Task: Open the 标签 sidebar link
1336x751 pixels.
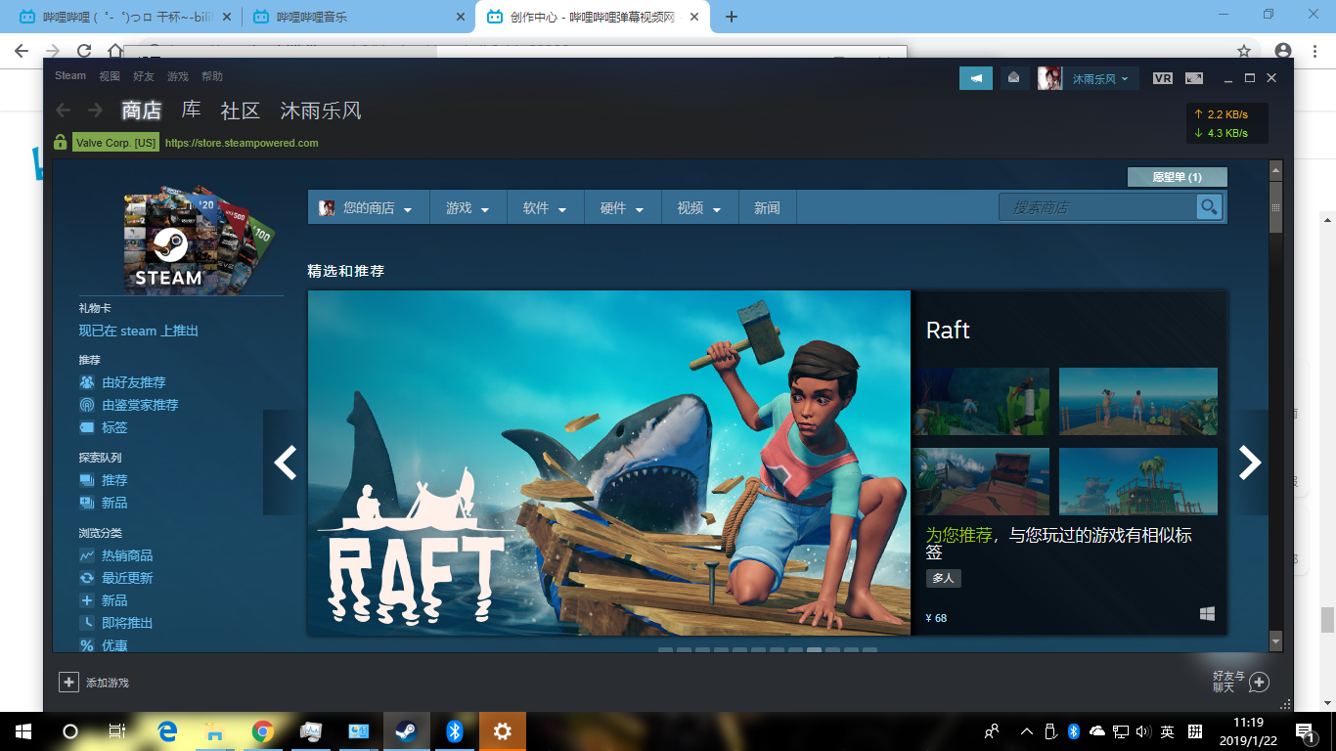Action: [104, 427]
